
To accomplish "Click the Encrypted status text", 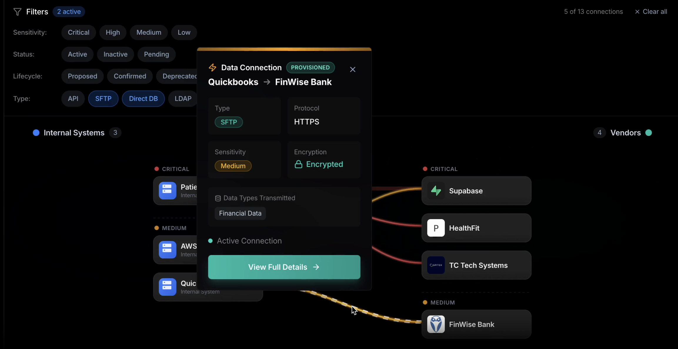I will [x=325, y=164].
